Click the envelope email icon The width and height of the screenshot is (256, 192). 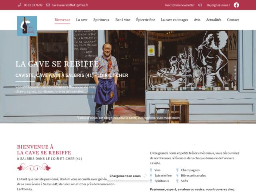click(48, 5)
